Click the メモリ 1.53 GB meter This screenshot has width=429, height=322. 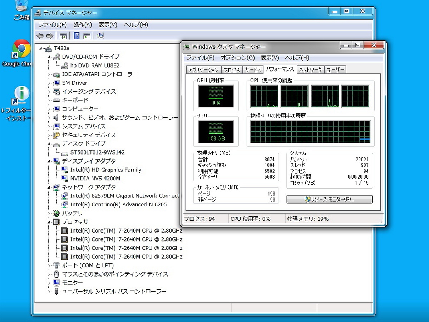[216, 132]
